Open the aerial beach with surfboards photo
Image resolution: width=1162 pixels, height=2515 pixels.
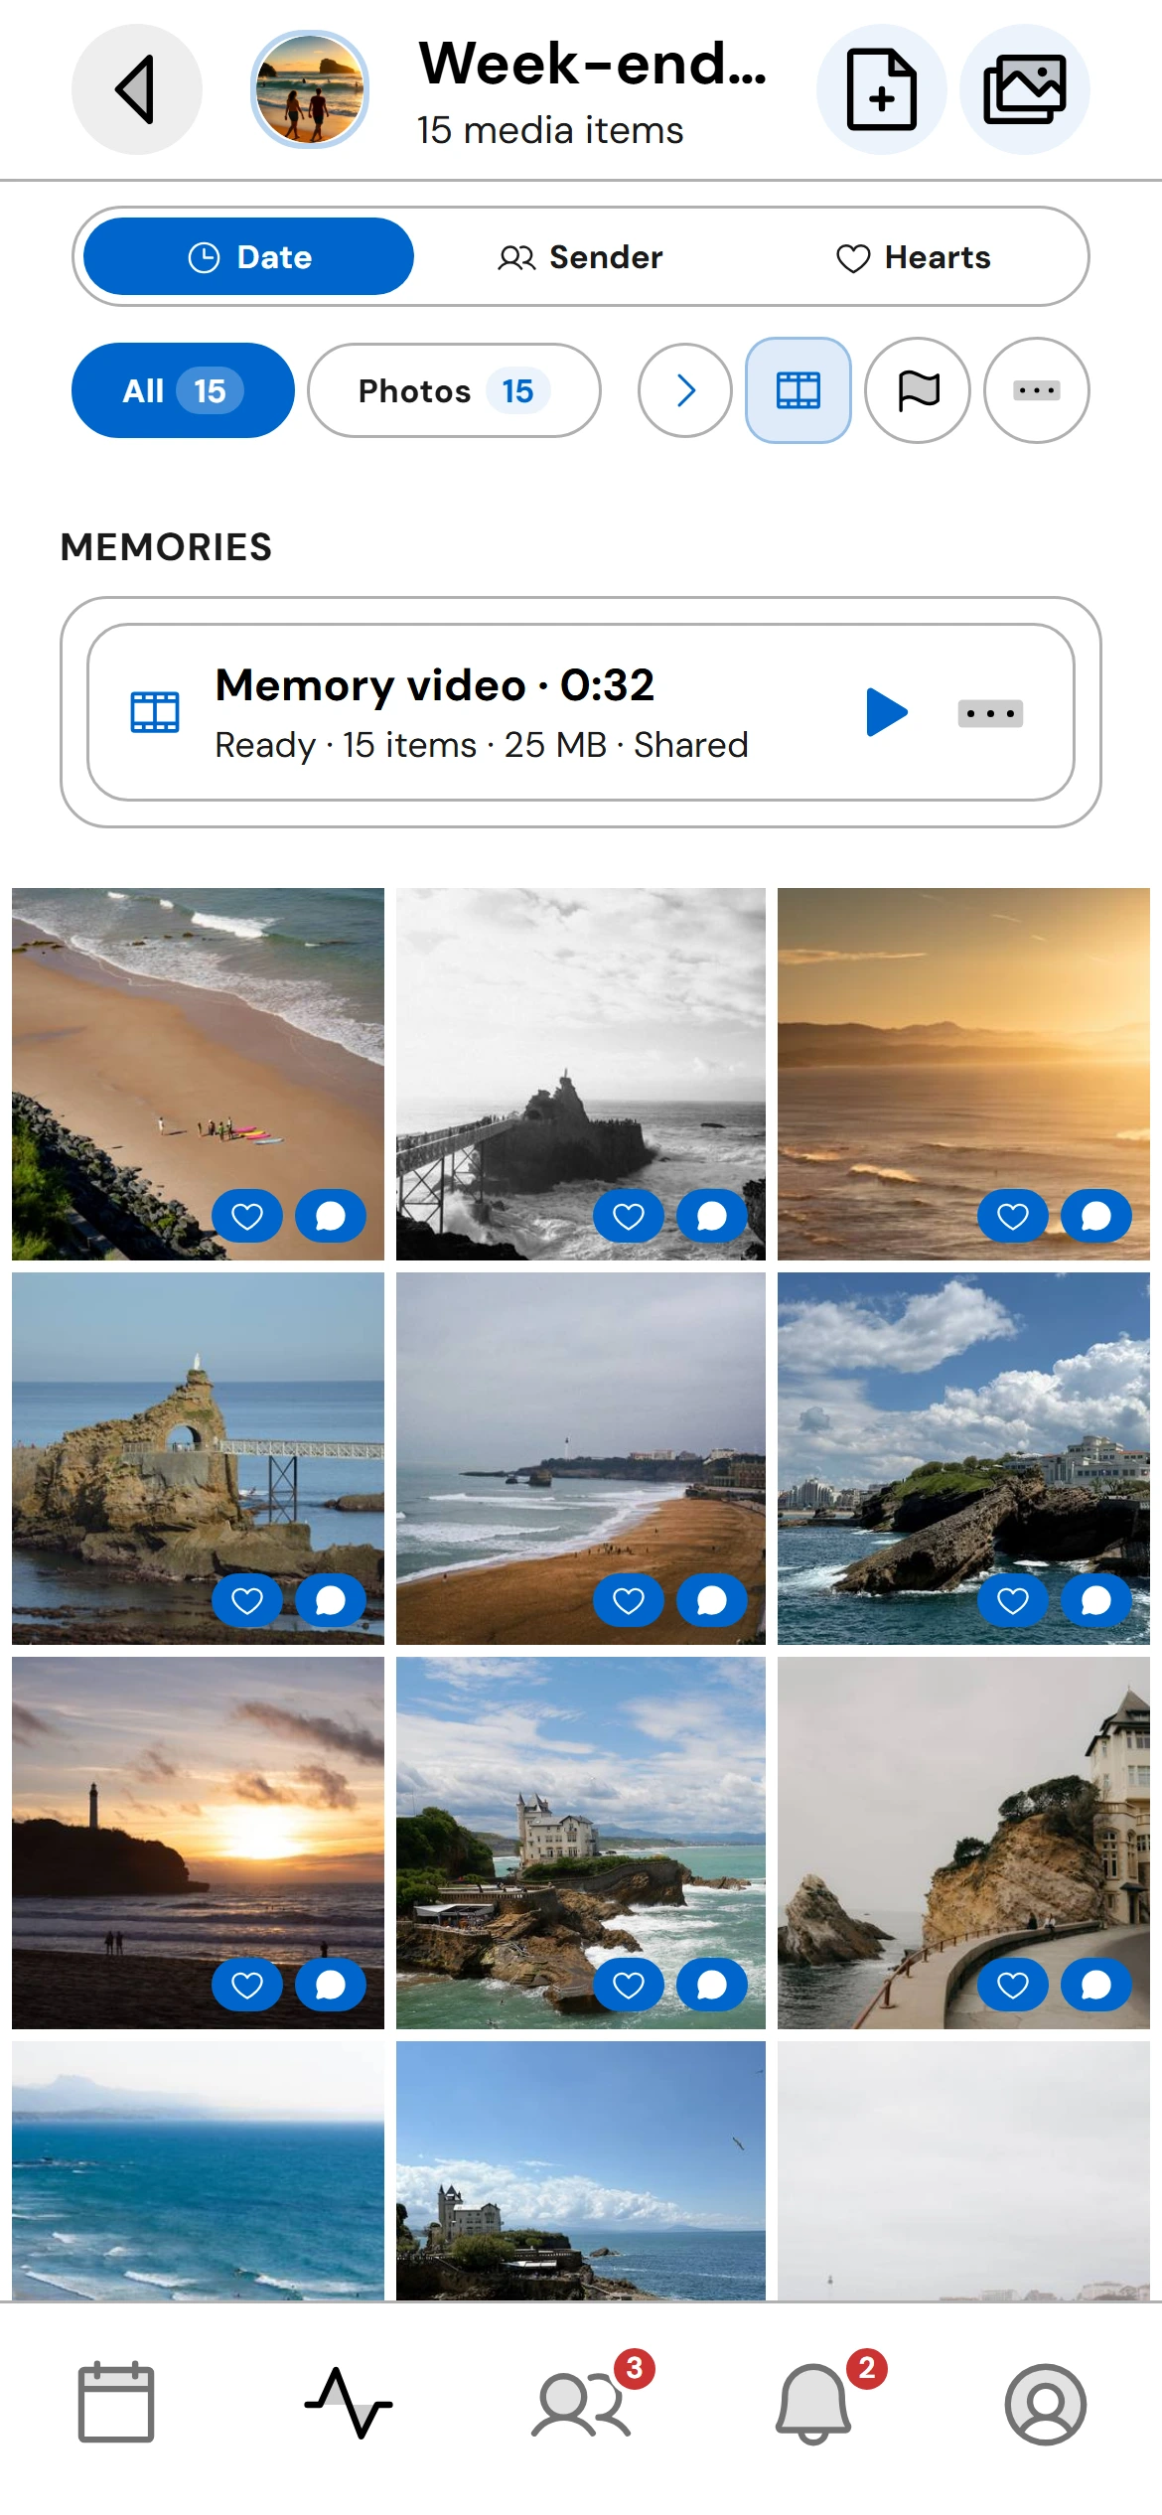click(198, 1074)
